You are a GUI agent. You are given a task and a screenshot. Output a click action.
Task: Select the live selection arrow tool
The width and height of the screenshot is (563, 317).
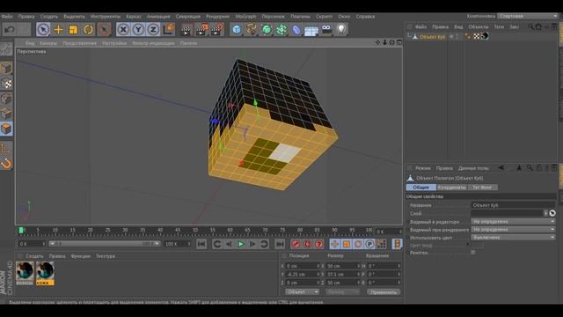tap(43, 29)
